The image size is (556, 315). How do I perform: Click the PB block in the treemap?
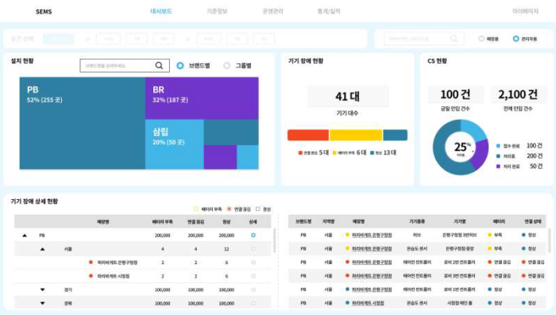83,123
